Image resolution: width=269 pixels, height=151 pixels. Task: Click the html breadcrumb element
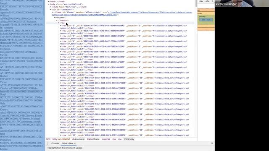[48, 139]
